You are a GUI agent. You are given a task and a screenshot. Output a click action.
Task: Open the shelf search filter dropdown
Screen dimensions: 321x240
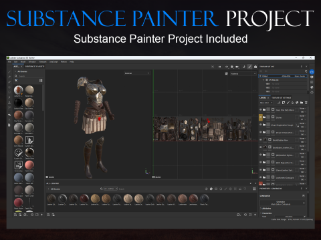[110, 189]
